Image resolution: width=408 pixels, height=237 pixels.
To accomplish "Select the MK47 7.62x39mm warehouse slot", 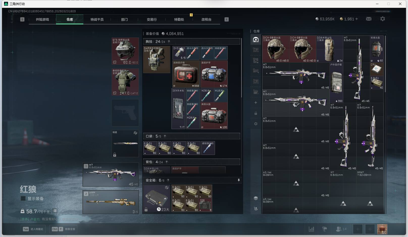I will click(370, 183).
